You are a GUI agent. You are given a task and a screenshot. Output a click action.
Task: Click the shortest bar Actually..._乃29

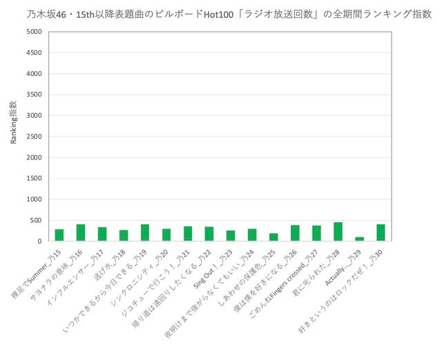(x=359, y=239)
